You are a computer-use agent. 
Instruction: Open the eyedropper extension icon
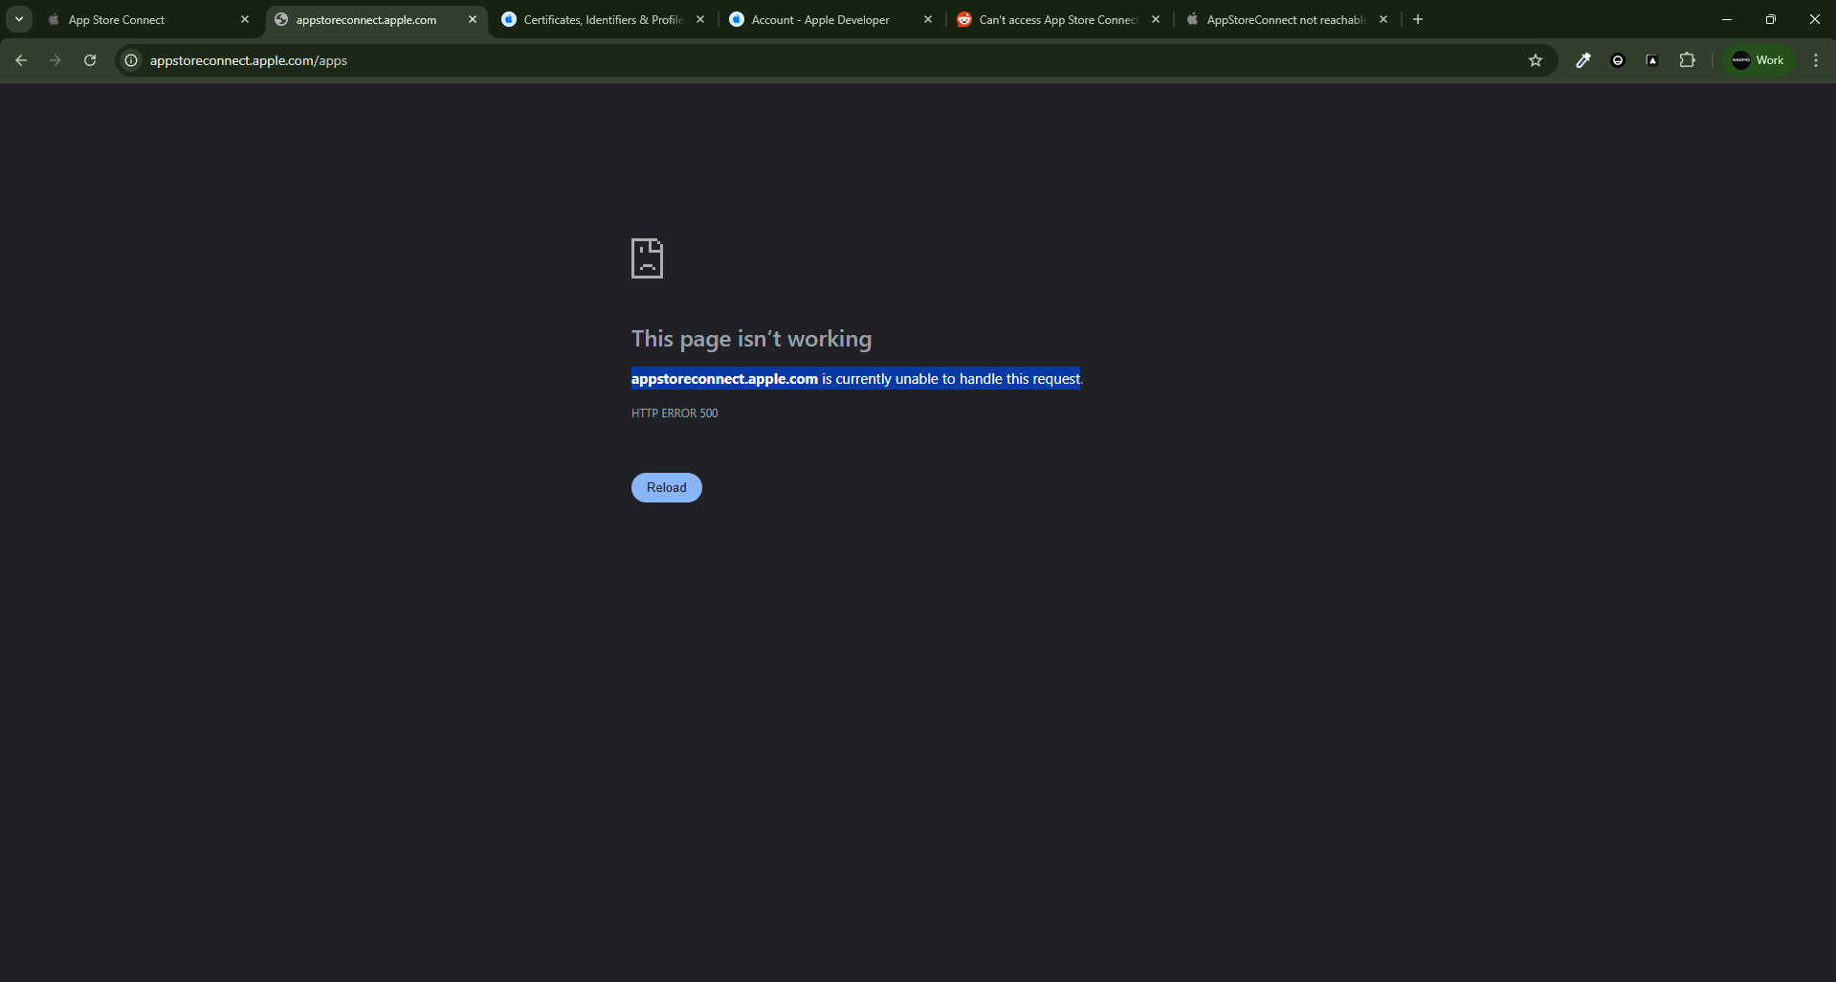tap(1583, 60)
